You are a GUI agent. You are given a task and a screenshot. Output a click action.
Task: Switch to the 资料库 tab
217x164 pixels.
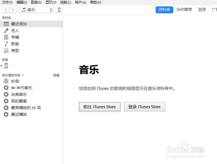[164, 10]
